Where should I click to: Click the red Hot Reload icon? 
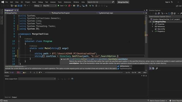[69, 6]
